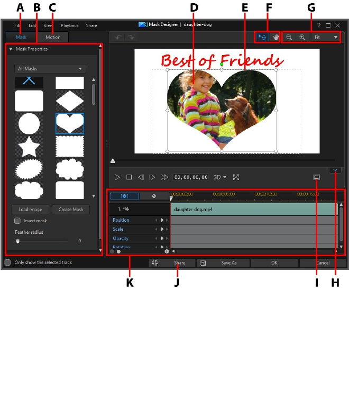Image resolution: width=349 pixels, height=417 pixels.
Task: Open the Edit menu
Action: pos(32,25)
